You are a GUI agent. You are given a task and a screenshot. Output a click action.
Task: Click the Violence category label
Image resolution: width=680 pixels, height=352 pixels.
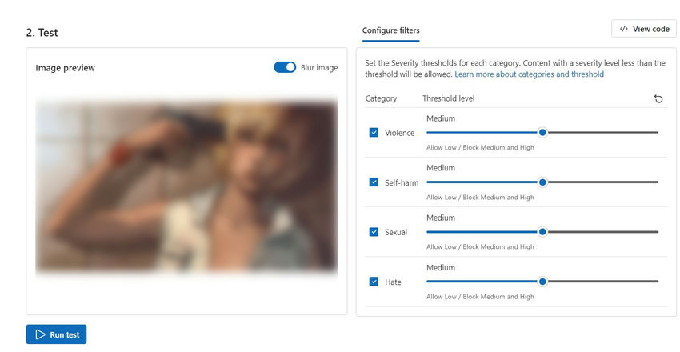coord(399,133)
